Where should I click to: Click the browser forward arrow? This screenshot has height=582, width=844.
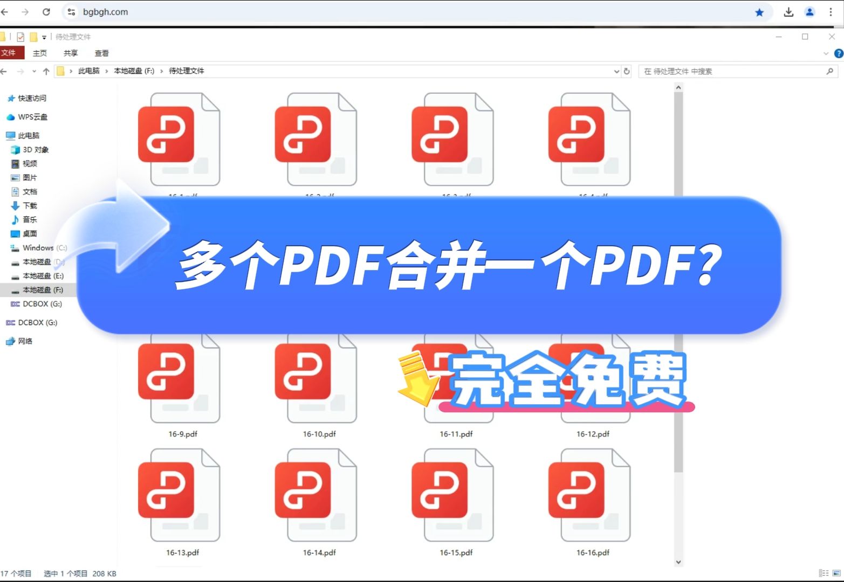(x=25, y=12)
